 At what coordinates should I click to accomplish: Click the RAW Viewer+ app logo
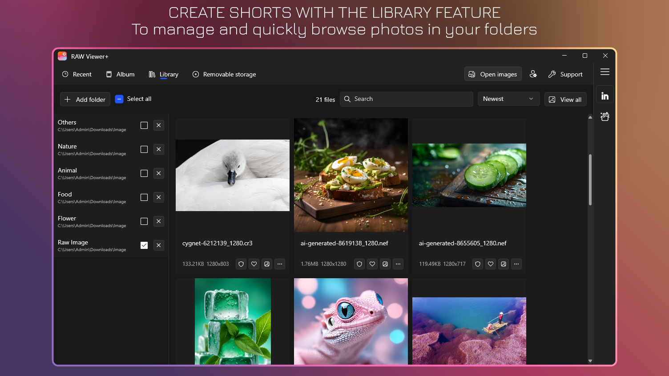pos(62,56)
